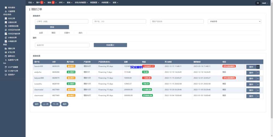Open 私募用户订单 dollar icon
This screenshot has width=273, height=137.
[6, 60]
